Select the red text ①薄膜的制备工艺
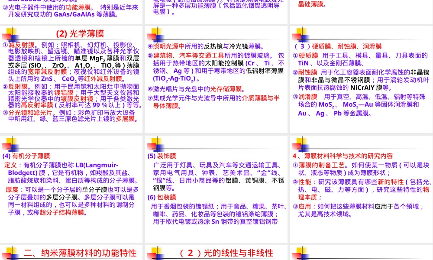This screenshot has height=260, width=433. tap(319, 165)
